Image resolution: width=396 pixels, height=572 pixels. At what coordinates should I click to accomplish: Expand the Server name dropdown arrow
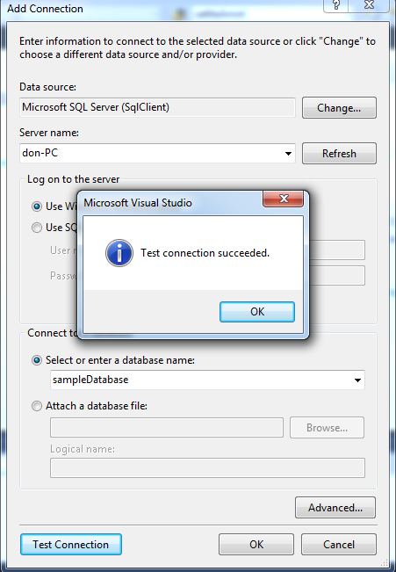point(288,153)
